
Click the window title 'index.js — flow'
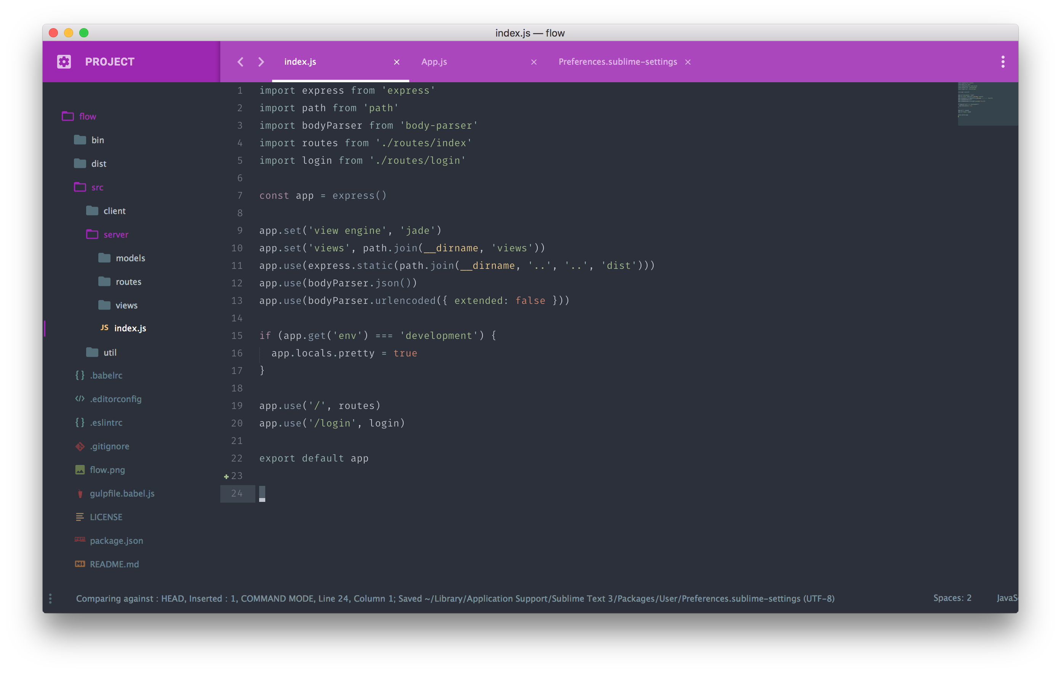tap(530, 33)
